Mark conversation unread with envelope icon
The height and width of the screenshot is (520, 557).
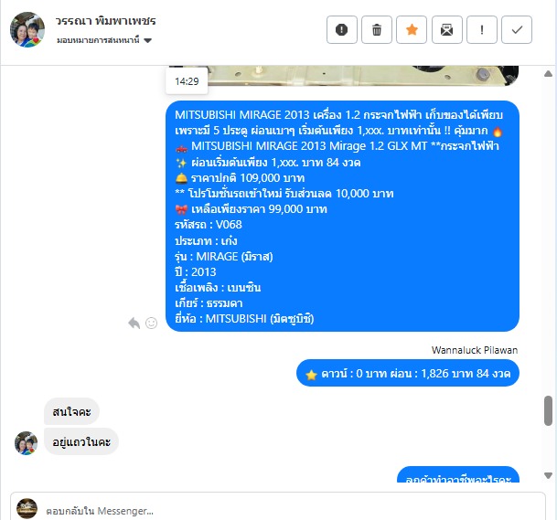click(447, 30)
